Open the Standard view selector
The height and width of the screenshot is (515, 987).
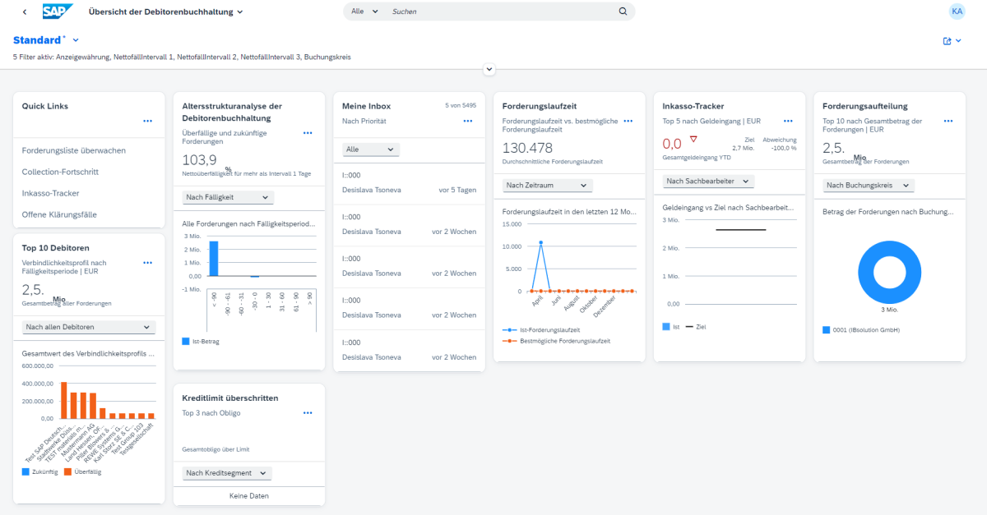[x=45, y=39]
